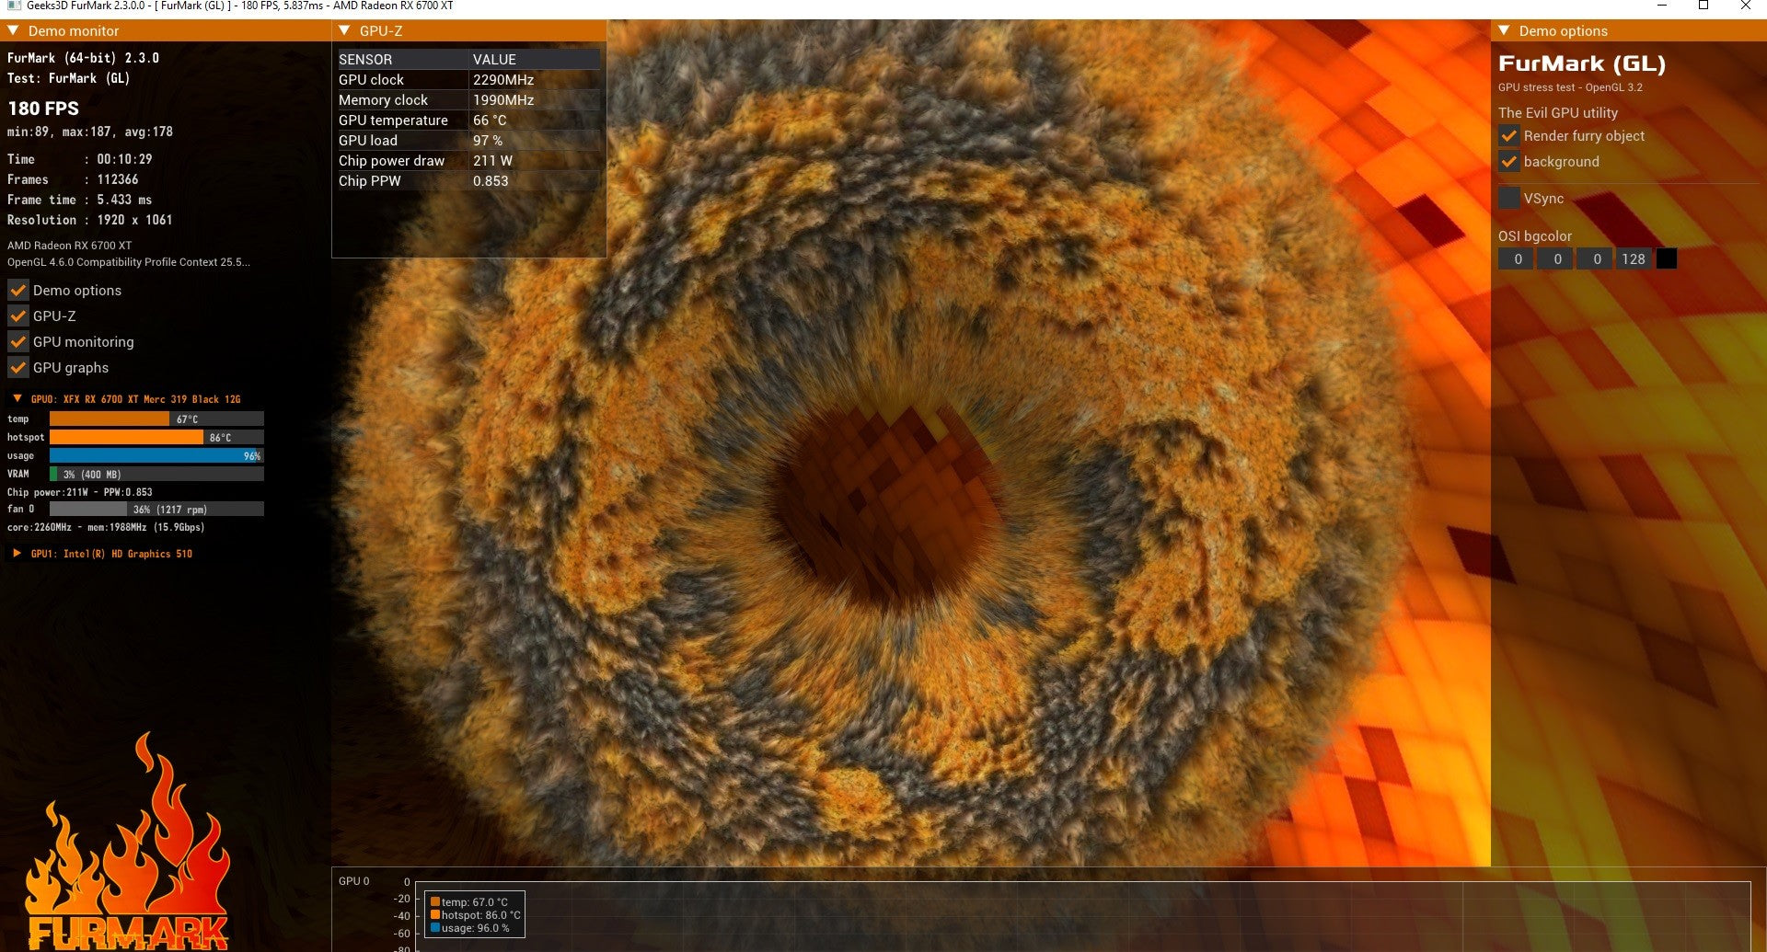Click OSI bgcolor red value field
This screenshot has width=1767, height=952.
[1518, 259]
